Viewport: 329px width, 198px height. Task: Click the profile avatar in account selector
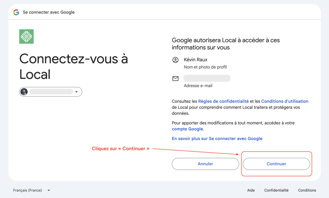click(x=24, y=92)
